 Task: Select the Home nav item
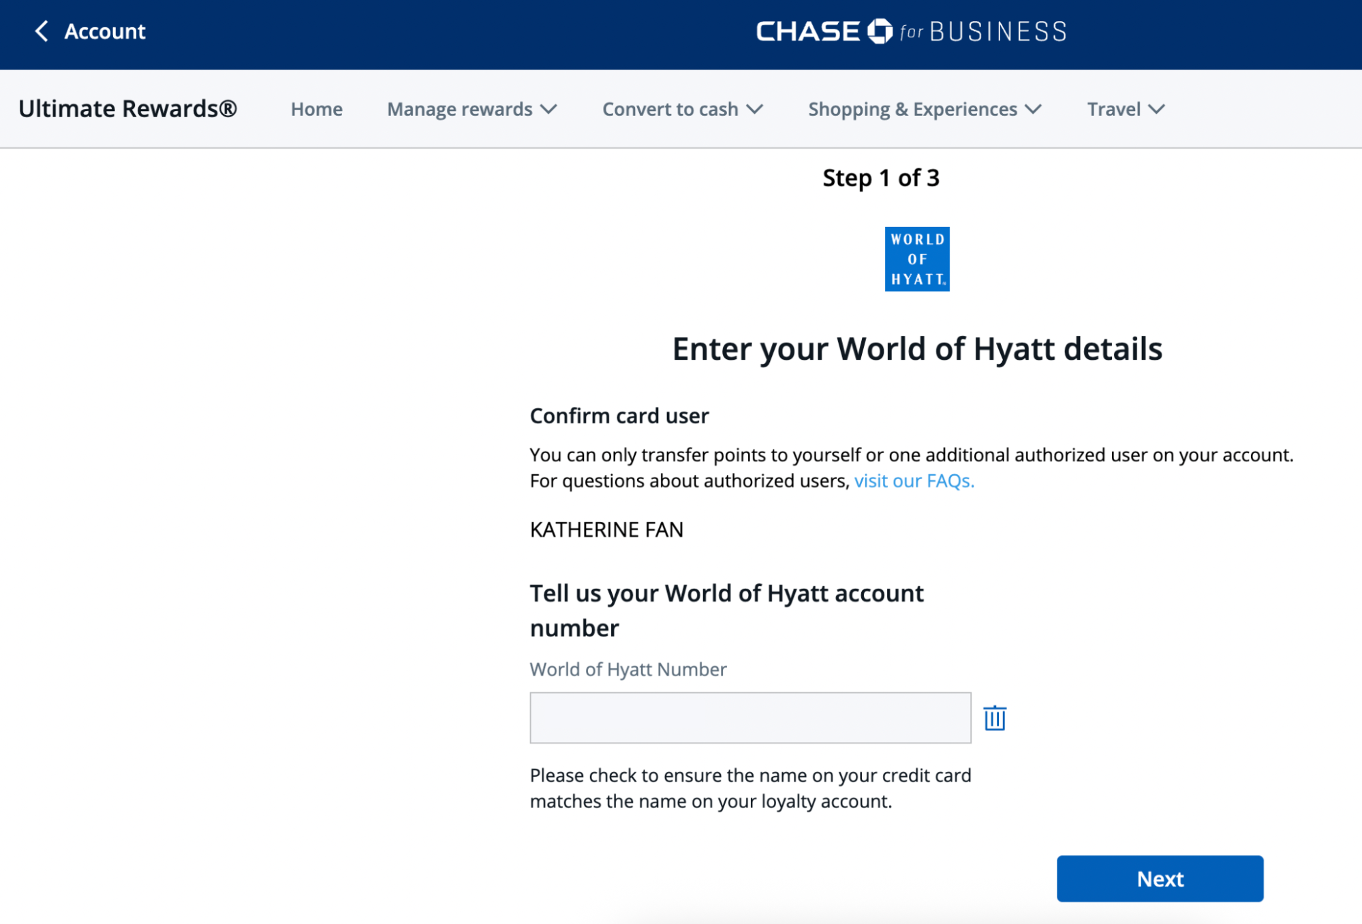pyautogui.click(x=316, y=109)
